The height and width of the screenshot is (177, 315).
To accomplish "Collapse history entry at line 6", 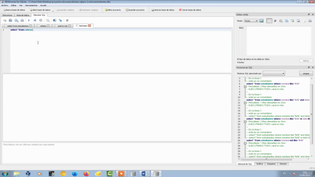I will click(245, 87).
